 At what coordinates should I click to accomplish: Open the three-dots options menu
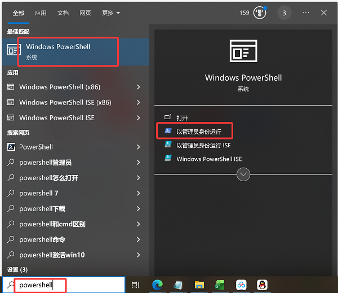[x=306, y=13]
